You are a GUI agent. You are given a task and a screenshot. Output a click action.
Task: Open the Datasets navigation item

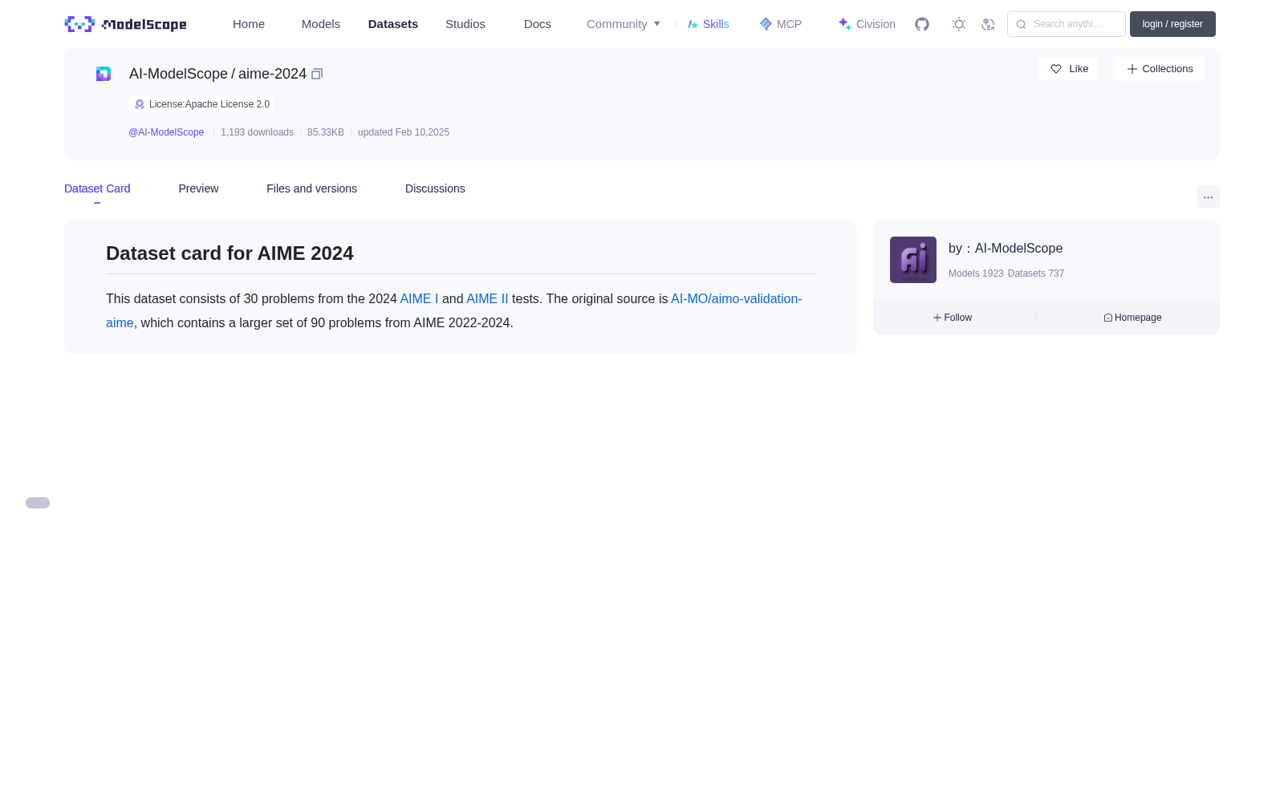(x=393, y=24)
